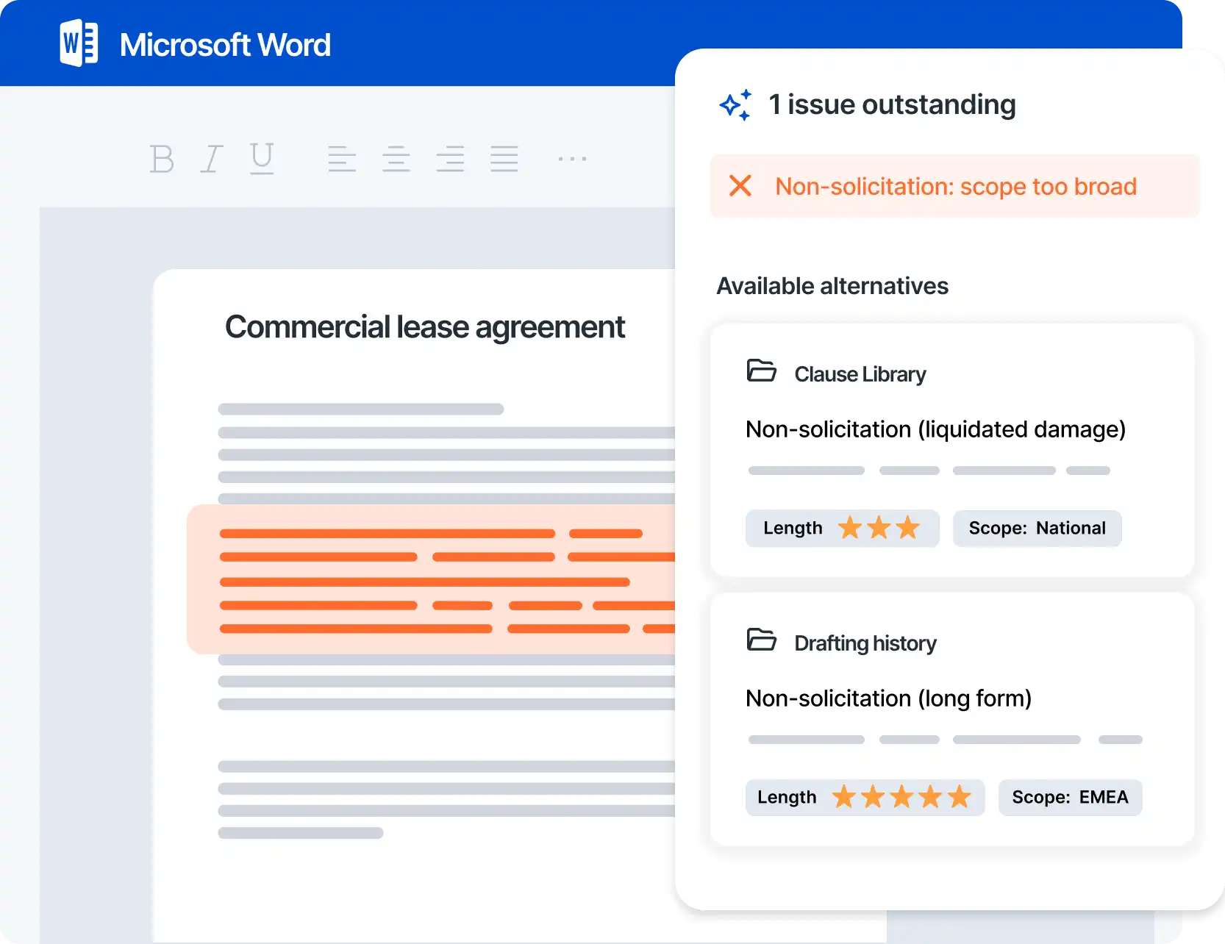Click the Scope: National tag
Viewport: 1225px width, 944px height.
(1037, 529)
